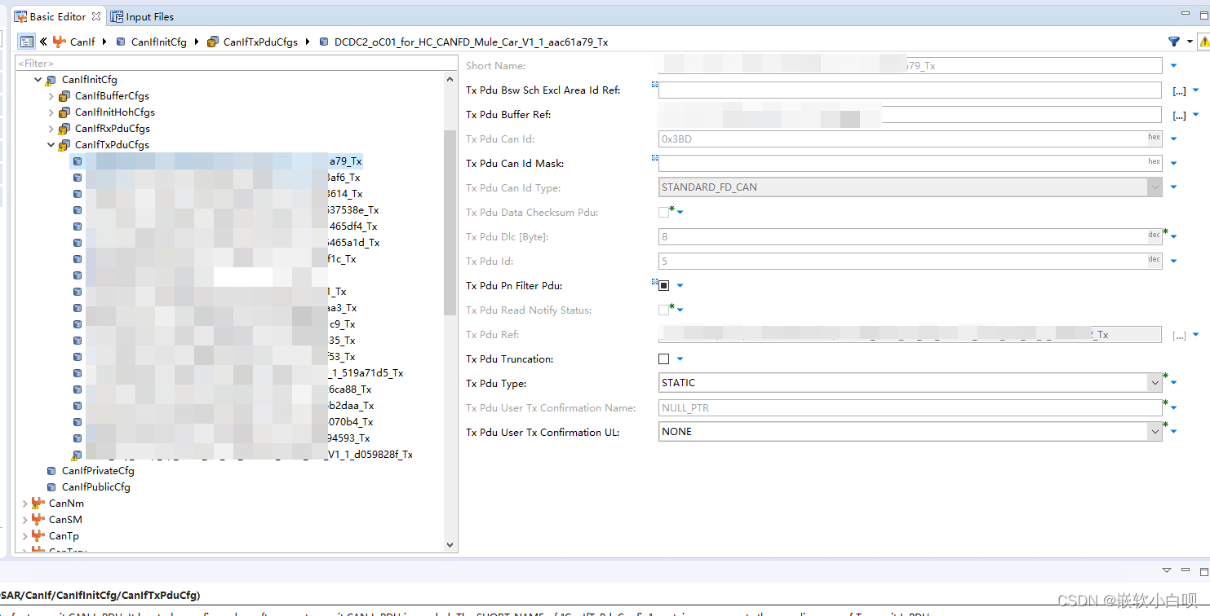
Task: Open blue arrow menu beside Tx Pdu Truncation
Action: (680, 359)
